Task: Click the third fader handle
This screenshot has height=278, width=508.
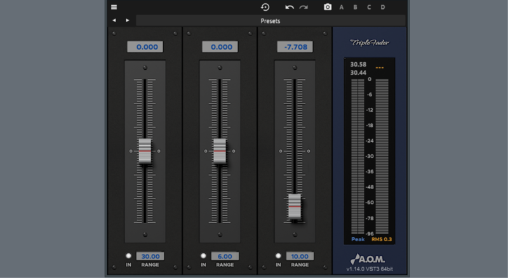Action: [x=295, y=206]
